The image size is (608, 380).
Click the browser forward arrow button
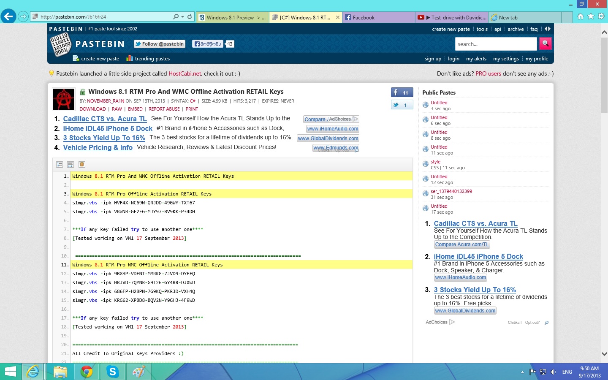coord(23,17)
